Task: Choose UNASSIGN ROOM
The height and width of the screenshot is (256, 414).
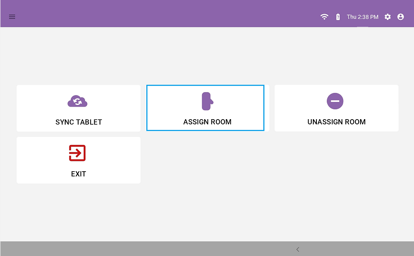Action: [x=336, y=108]
